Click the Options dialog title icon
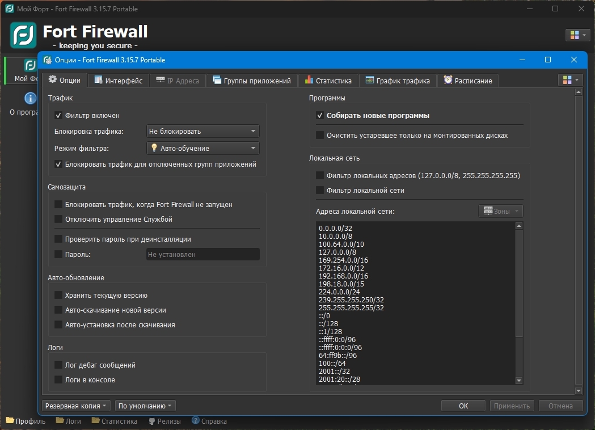595x430 pixels. point(48,60)
